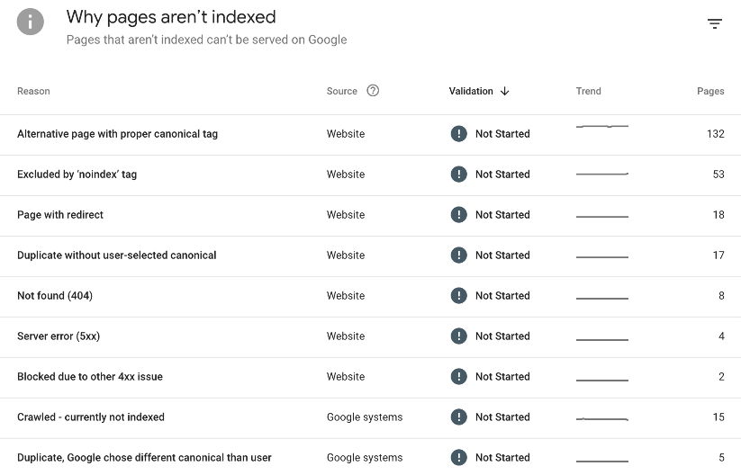This screenshot has height=475, width=741.
Task: Click trend sparkline for Alternative page row
Action: 601,127
